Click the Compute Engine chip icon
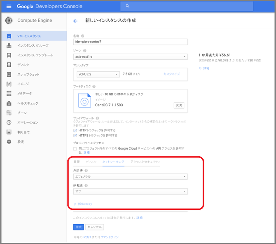The image size is (276, 244). 9,21
